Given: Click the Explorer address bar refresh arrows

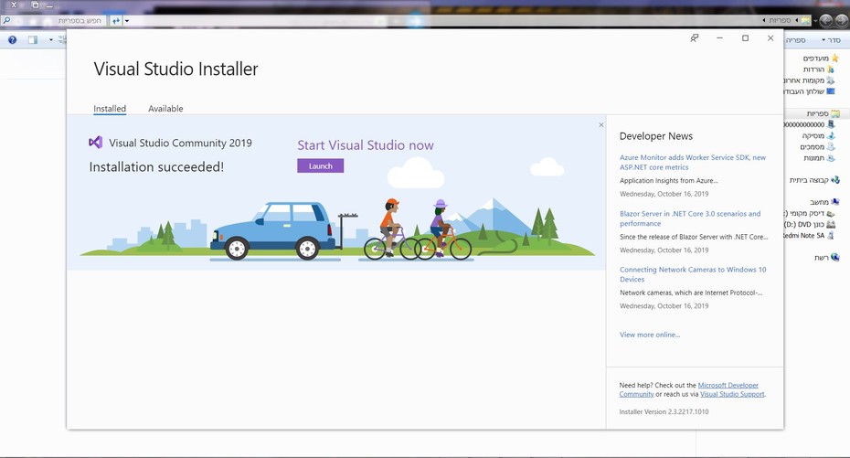Looking at the screenshot, I should point(115,21).
